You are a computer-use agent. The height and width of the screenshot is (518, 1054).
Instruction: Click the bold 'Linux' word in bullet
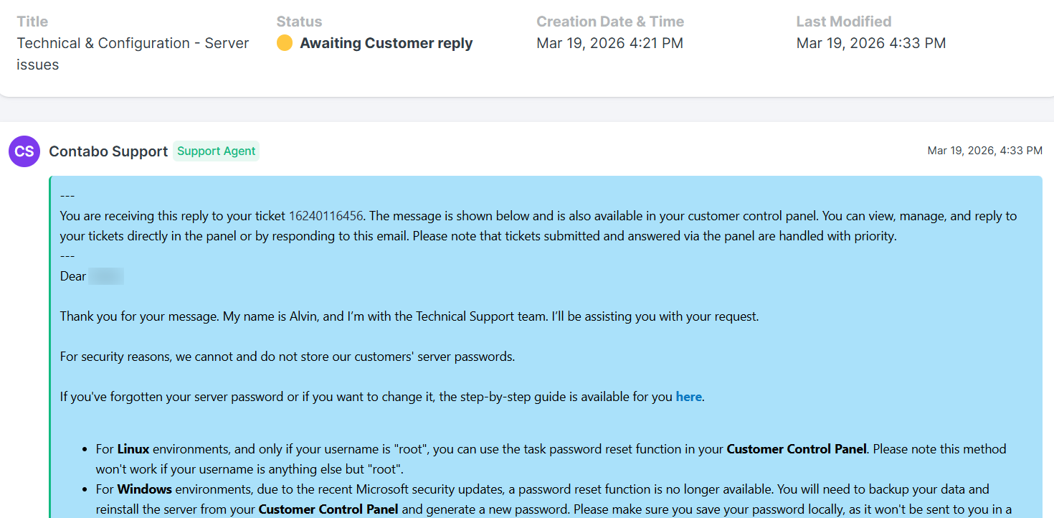point(133,449)
